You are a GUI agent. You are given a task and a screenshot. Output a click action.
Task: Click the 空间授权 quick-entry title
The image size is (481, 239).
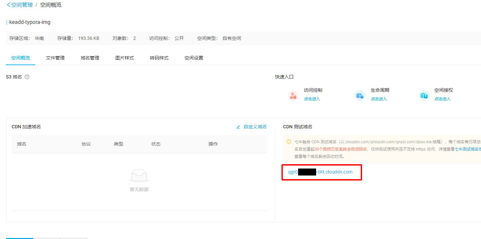444,90
